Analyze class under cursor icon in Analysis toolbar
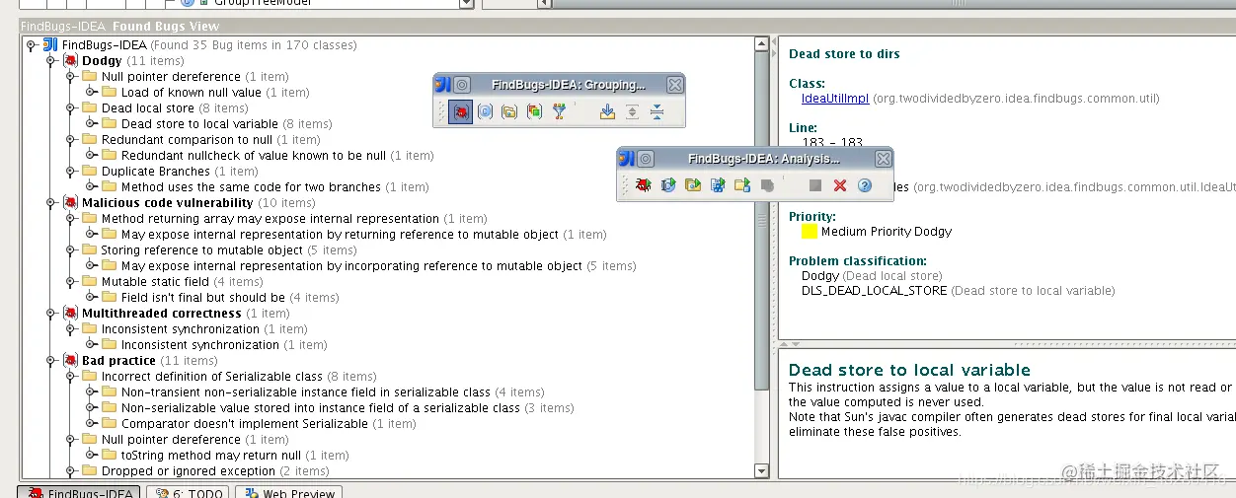This screenshot has width=1236, height=498. click(668, 184)
